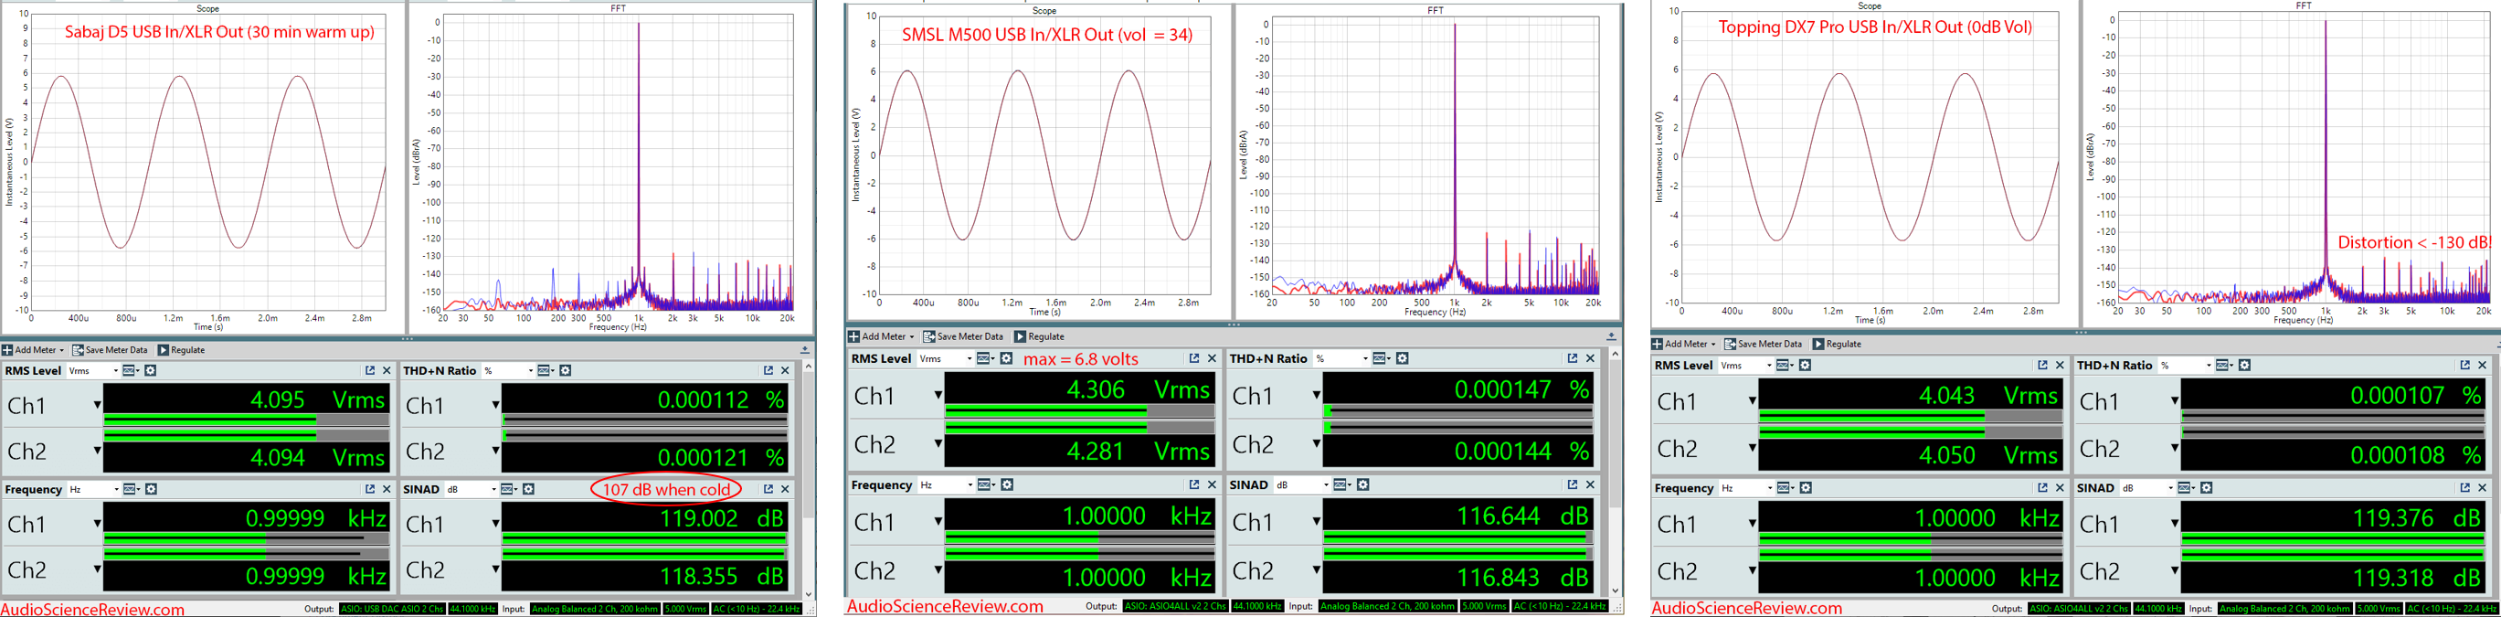Open SINAD settings gear in SMSL M500 panel
The height and width of the screenshot is (617, 2501).
[1363, 484]
